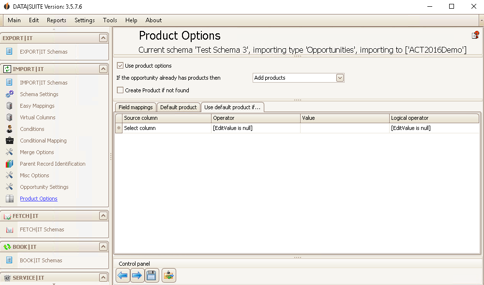Click the Source column header
Viewport: 484px width, 285px height.
tap(166, 118)
